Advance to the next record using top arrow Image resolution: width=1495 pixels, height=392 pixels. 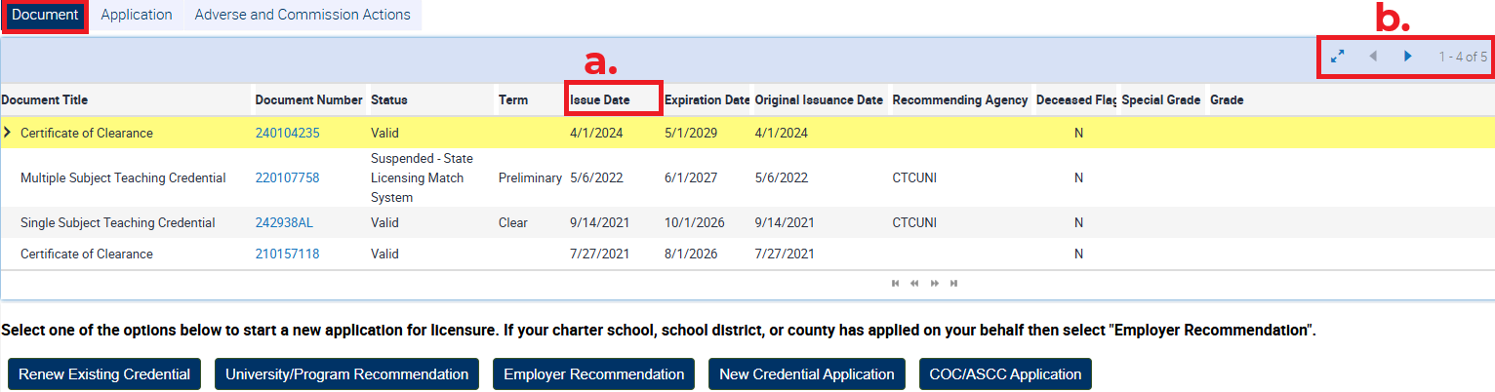(x=1407, y=57)
